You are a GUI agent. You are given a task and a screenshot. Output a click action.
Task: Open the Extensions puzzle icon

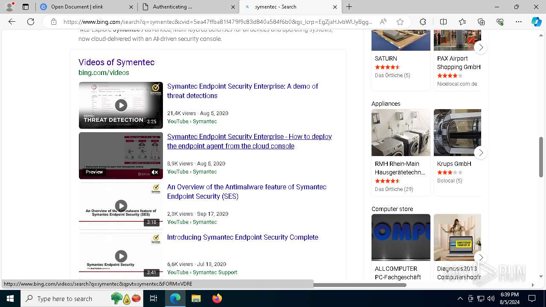tap(423, 22)
